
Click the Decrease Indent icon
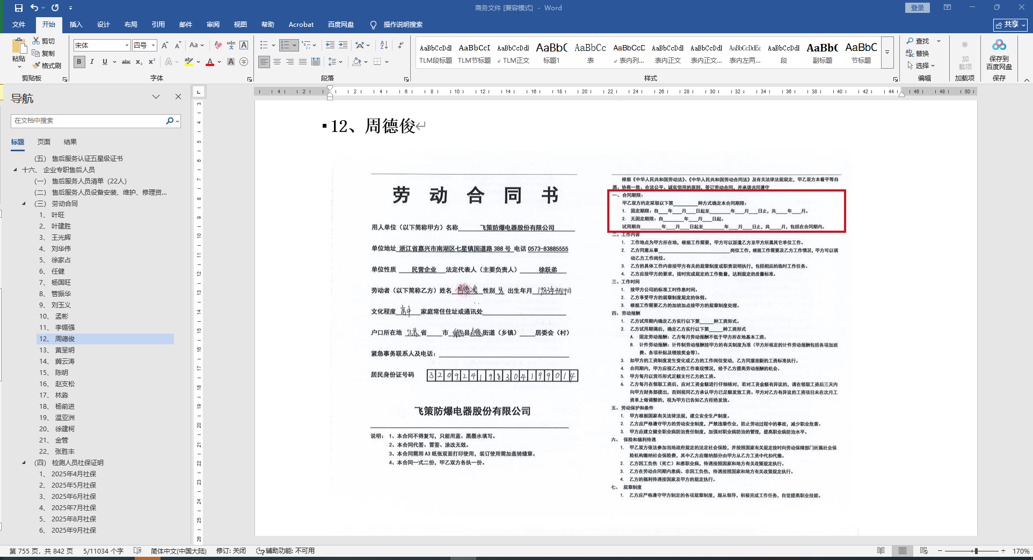pyautogui.click(x=330, y=46)
